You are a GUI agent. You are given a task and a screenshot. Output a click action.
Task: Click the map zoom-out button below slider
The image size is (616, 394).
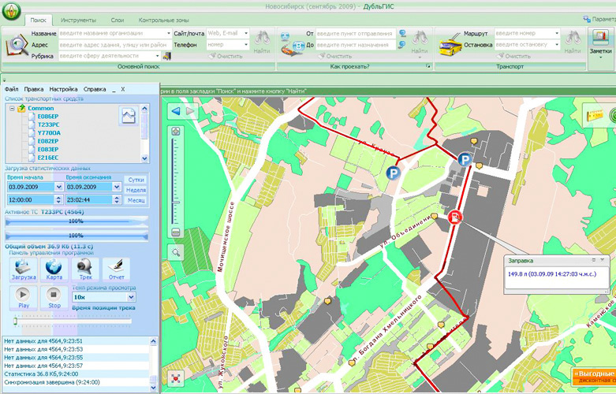[176, 232]
